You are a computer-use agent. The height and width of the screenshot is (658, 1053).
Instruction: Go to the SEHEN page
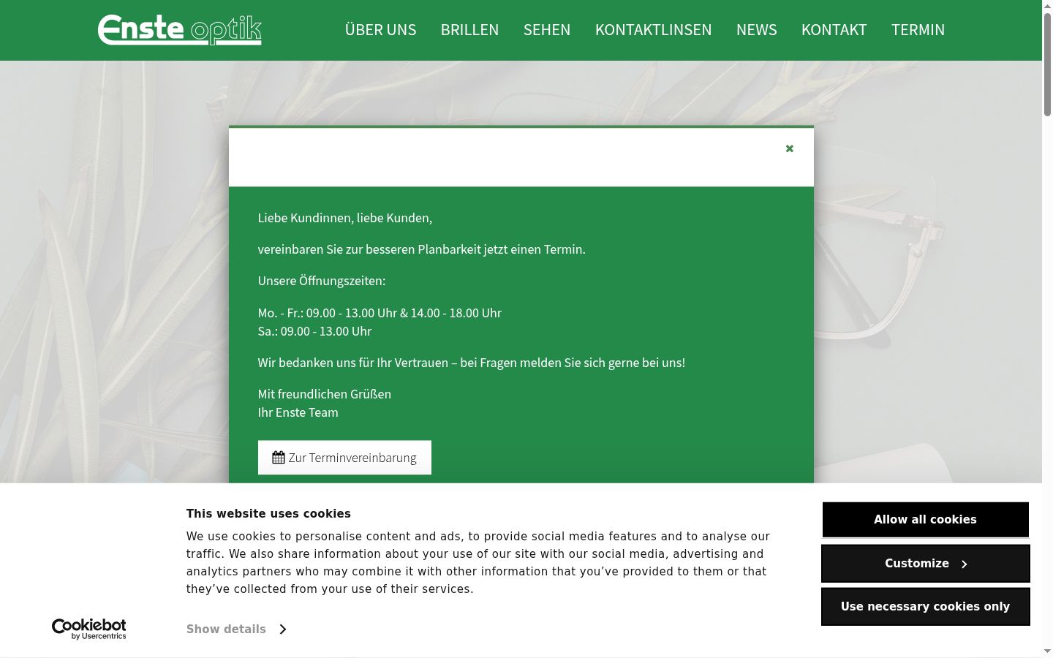tap(547, 30)
